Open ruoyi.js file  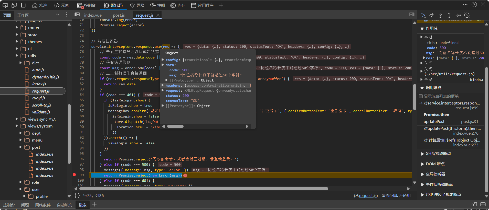point(38,98)
